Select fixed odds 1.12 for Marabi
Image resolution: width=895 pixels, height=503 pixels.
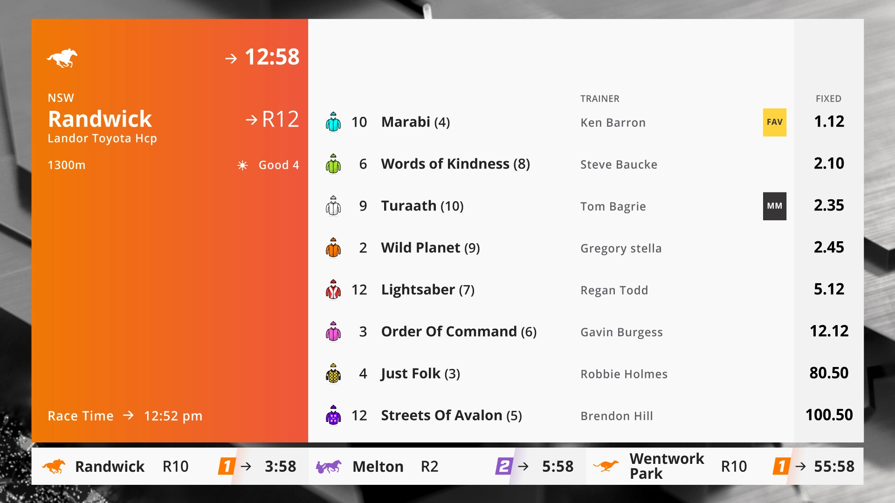click(829, 122)
